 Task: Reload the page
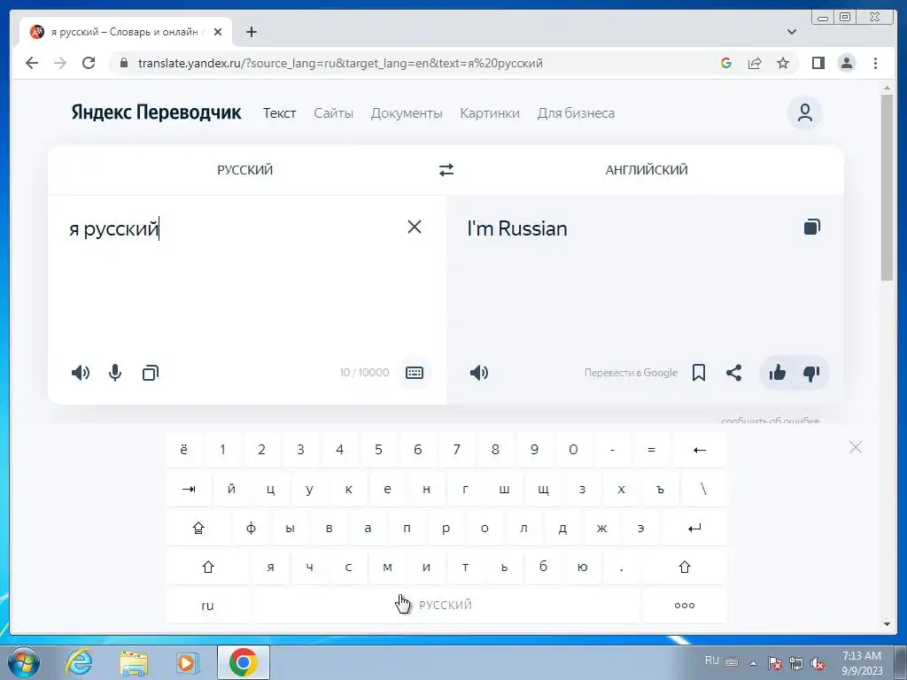[x=89, y=63]
